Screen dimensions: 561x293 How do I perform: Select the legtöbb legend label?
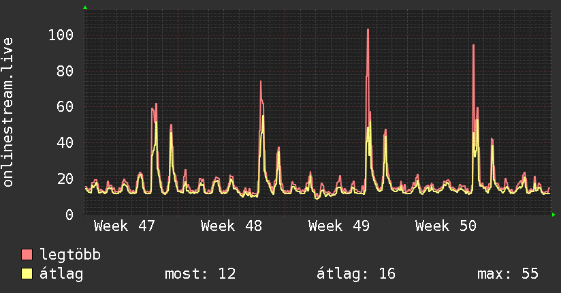(70, 255)
